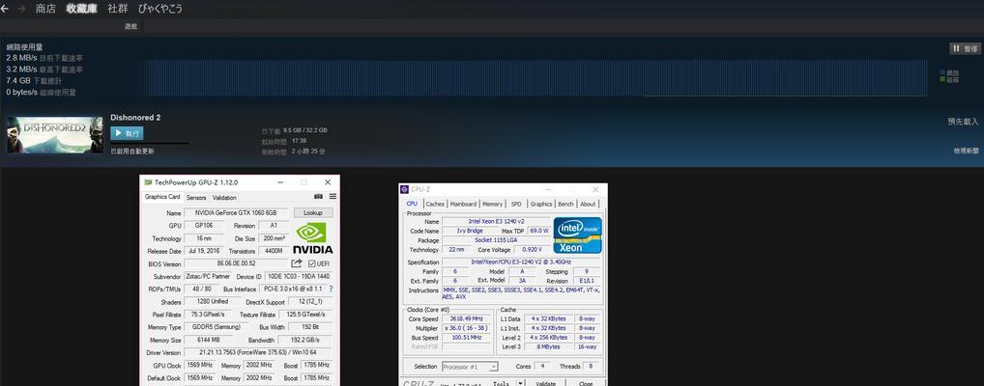Open the 收藏庫 library menu
The height and width of the screenshot is (386, 984).
[x=81, y=9]
